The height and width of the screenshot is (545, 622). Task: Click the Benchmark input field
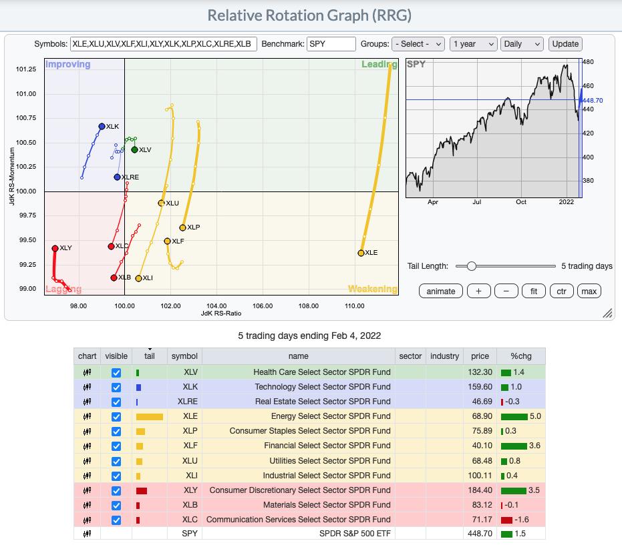331,44
